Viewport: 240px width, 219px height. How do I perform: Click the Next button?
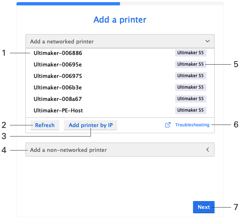pyautogui.click(x=203, y=207)
